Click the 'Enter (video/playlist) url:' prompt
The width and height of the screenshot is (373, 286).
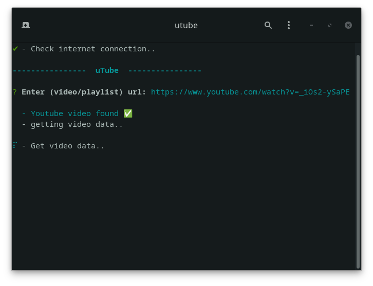(84, 92)
